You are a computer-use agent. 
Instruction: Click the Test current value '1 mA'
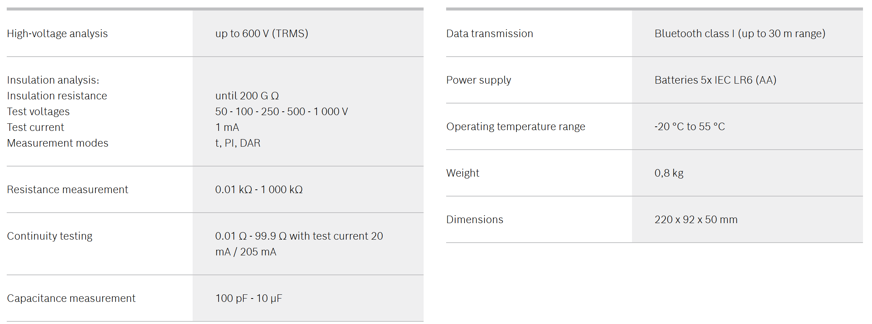(x=227, y=127)
